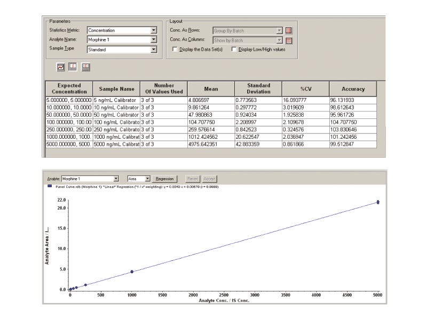This screenshot has width=427, height=320.
Task: Select the Accuracy column header
Action: 353,89
